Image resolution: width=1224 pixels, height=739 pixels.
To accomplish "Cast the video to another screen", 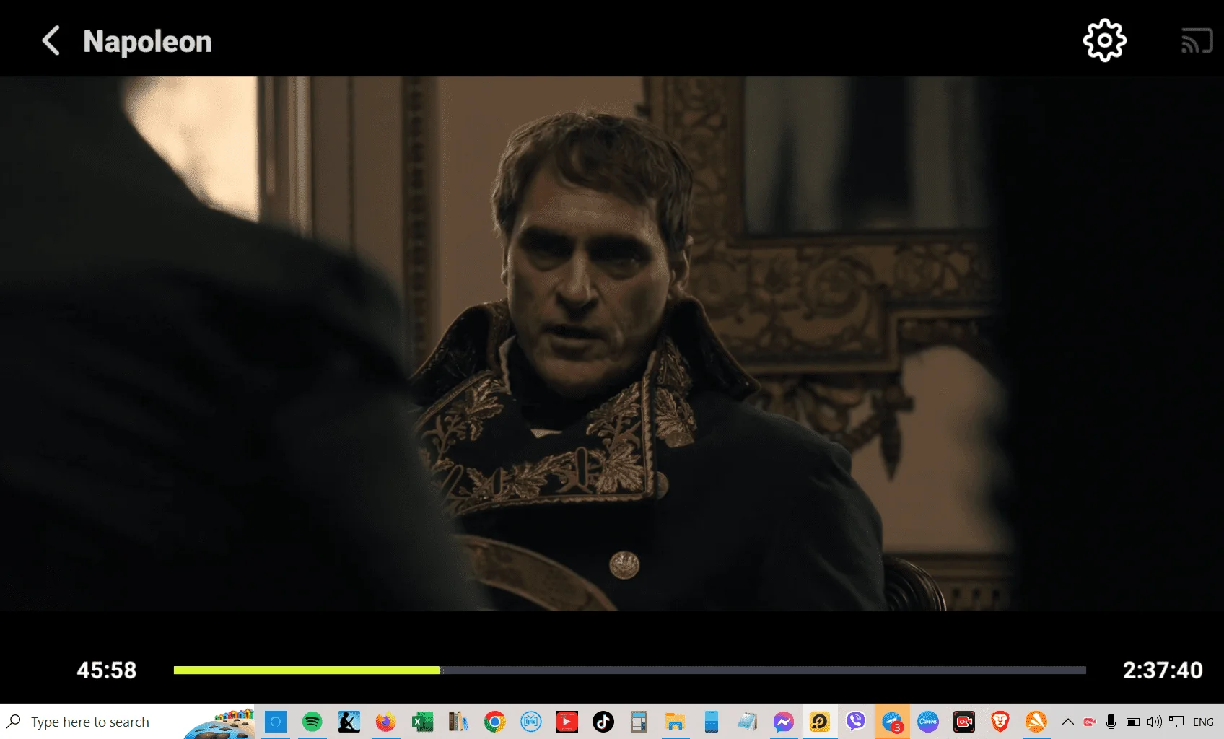I will (x=1197, y=41).
